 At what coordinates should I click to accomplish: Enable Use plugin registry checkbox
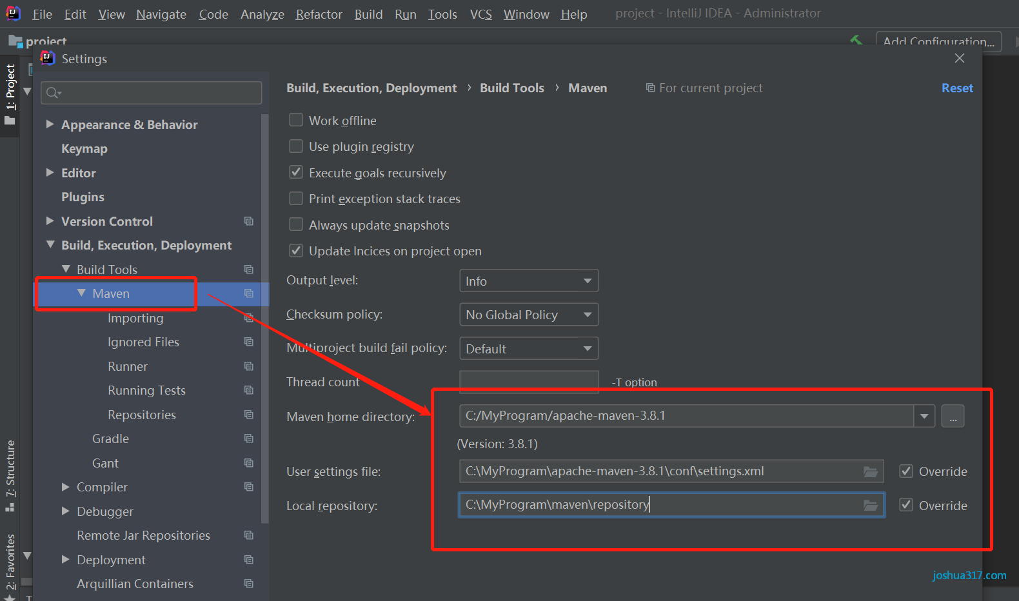296,146
